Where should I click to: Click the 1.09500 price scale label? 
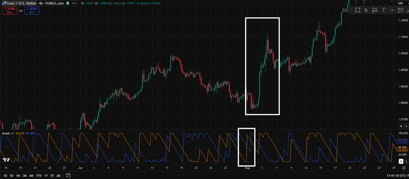click(403, 53)
